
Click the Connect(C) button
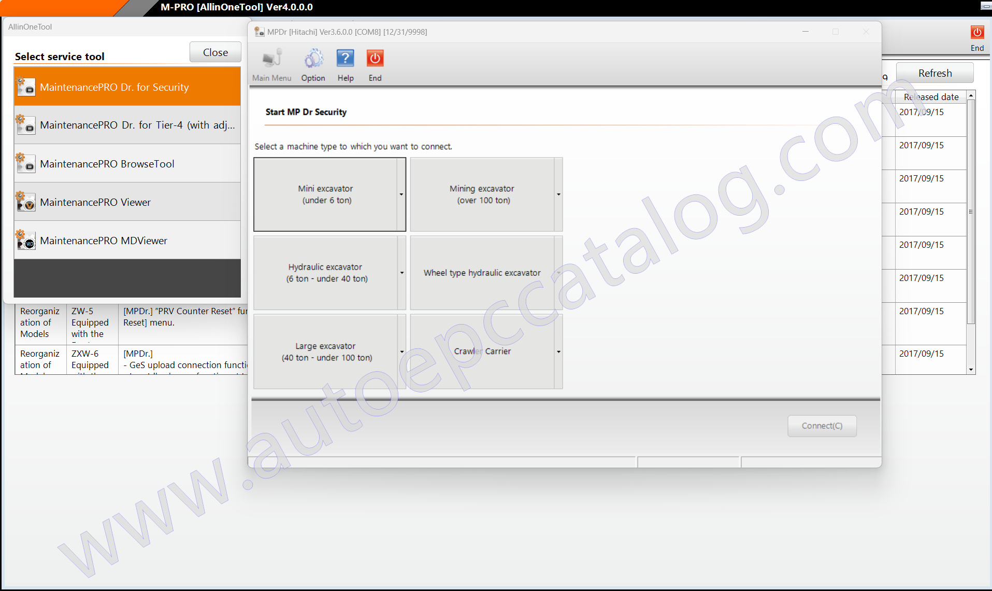point(822,426)
